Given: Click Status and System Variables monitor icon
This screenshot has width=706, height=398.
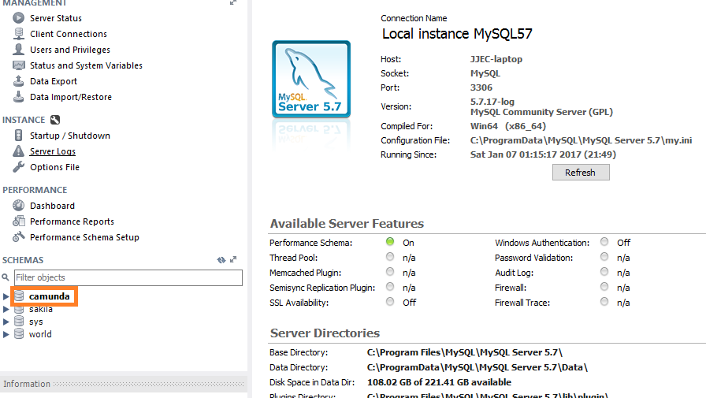Looking at the screenshot, I should point(18,65).
